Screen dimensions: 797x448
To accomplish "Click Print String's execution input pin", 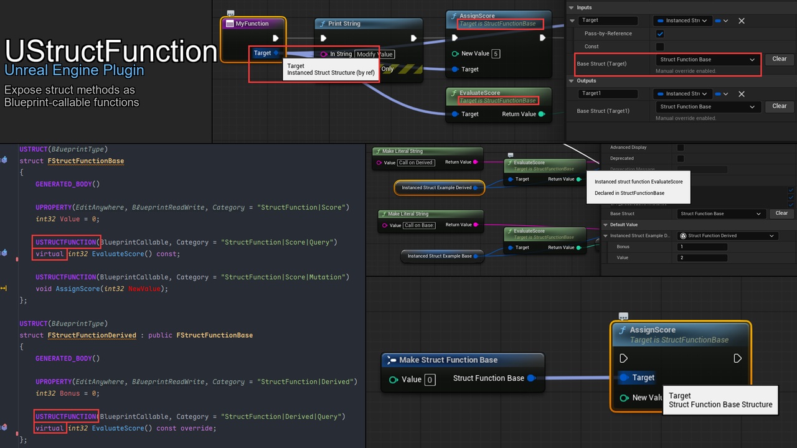I will (324, 38).
